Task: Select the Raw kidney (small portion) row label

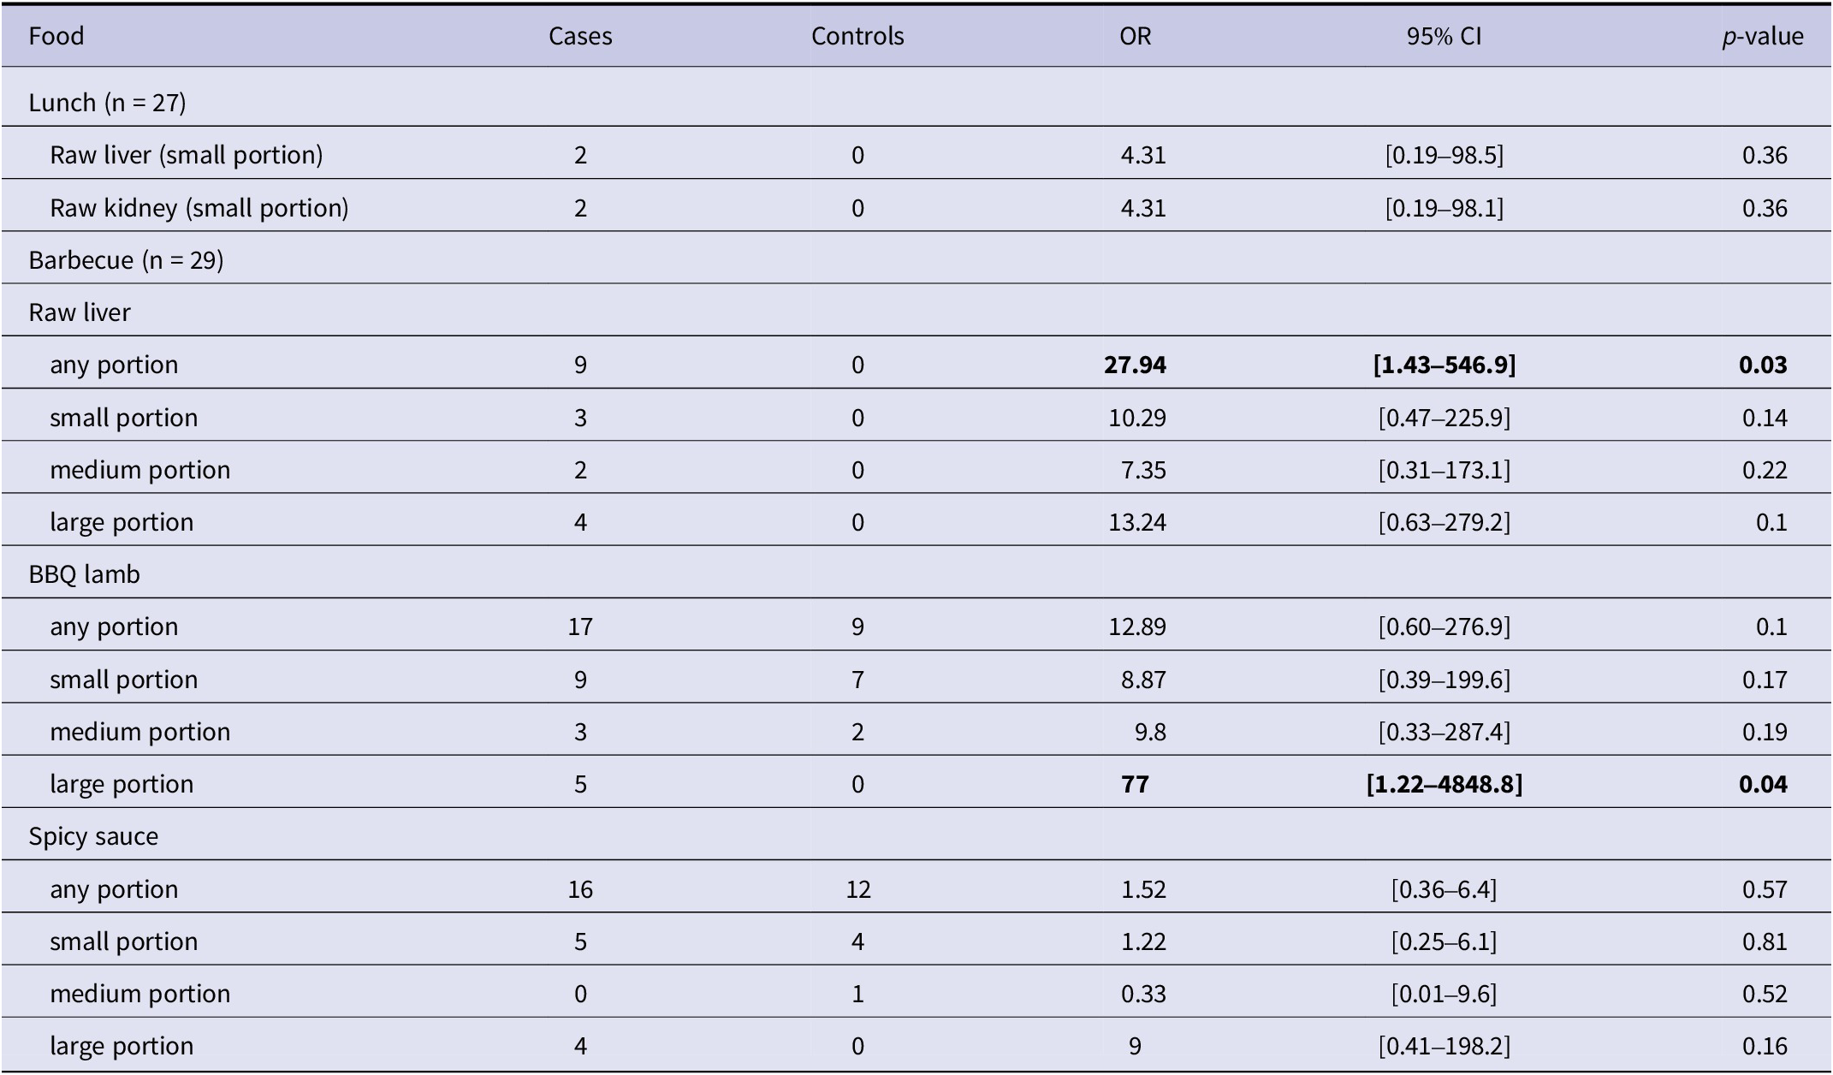Action: 199,208
